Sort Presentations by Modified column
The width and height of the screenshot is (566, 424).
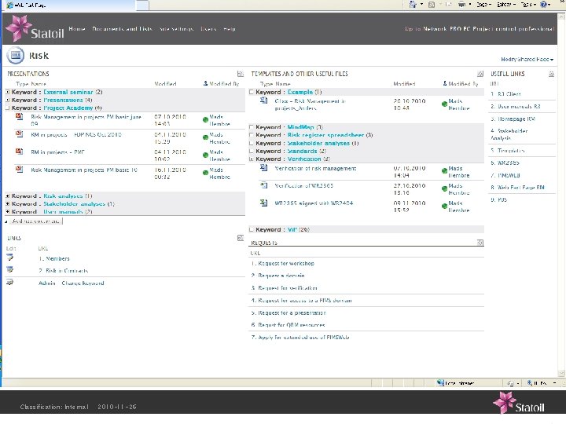click(165, 84)
